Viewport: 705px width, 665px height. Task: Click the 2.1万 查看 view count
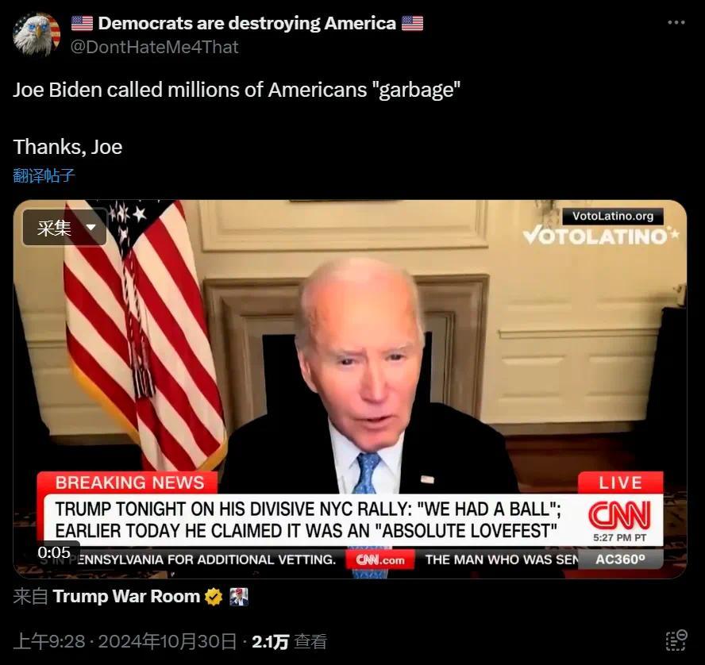pos(289,642)
